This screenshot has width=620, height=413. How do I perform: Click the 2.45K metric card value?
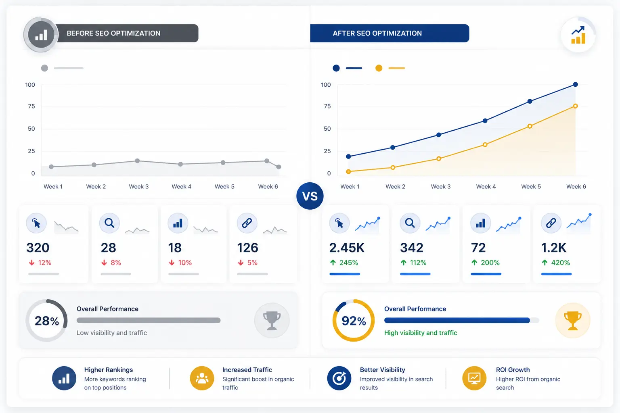(x=347, y=248)
